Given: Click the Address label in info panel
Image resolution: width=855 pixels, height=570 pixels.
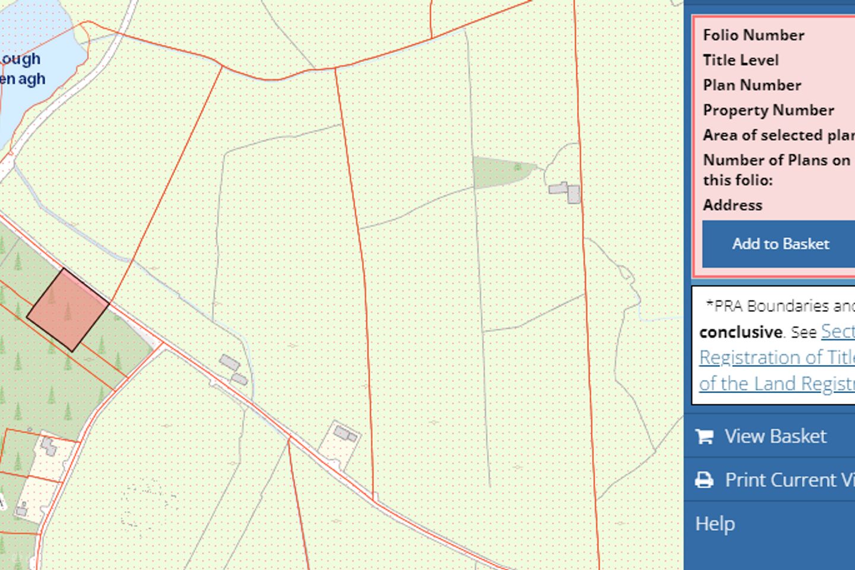Looking at the screenshot, I should (x=733, y=205).
